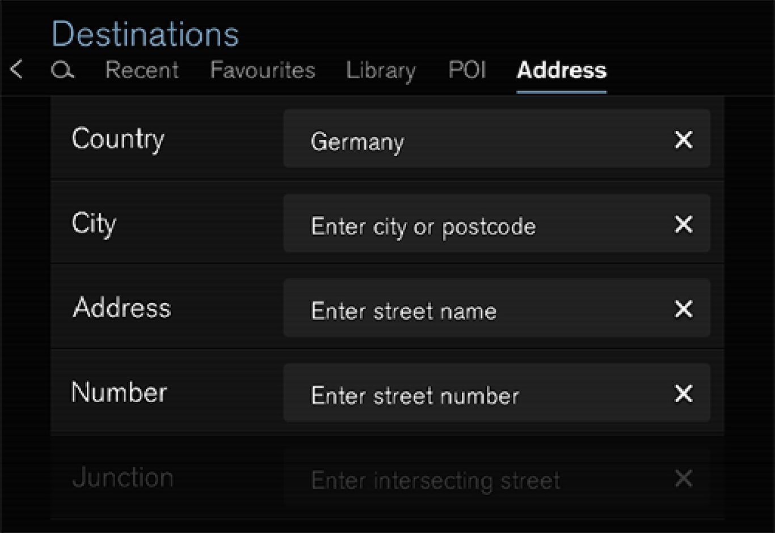The image size is (775, 533).
Task: Go to the POI tab
Action: tap(467, 70)
